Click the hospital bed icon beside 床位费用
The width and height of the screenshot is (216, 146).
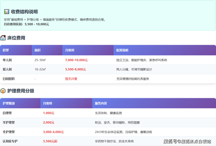3,38
